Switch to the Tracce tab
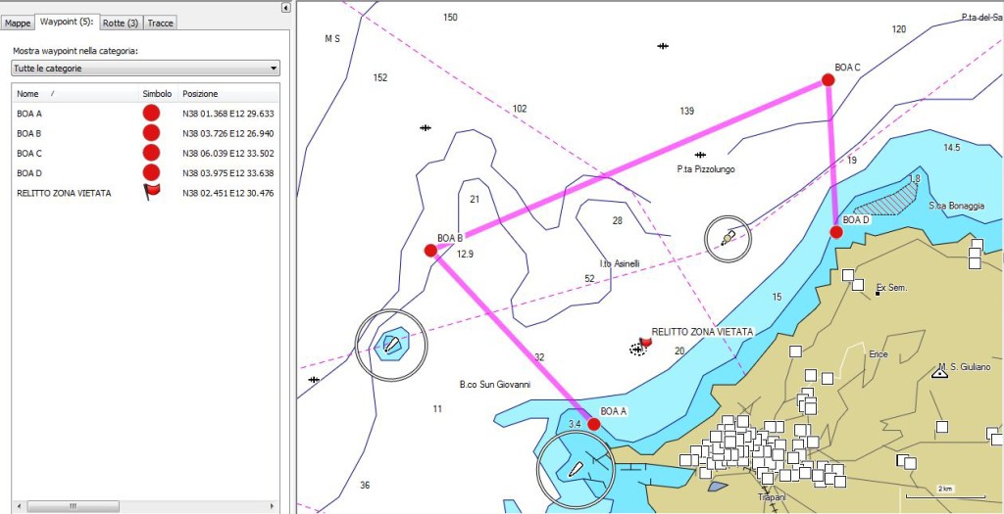This screenshot has width=1004, height=514. point(161,23)
